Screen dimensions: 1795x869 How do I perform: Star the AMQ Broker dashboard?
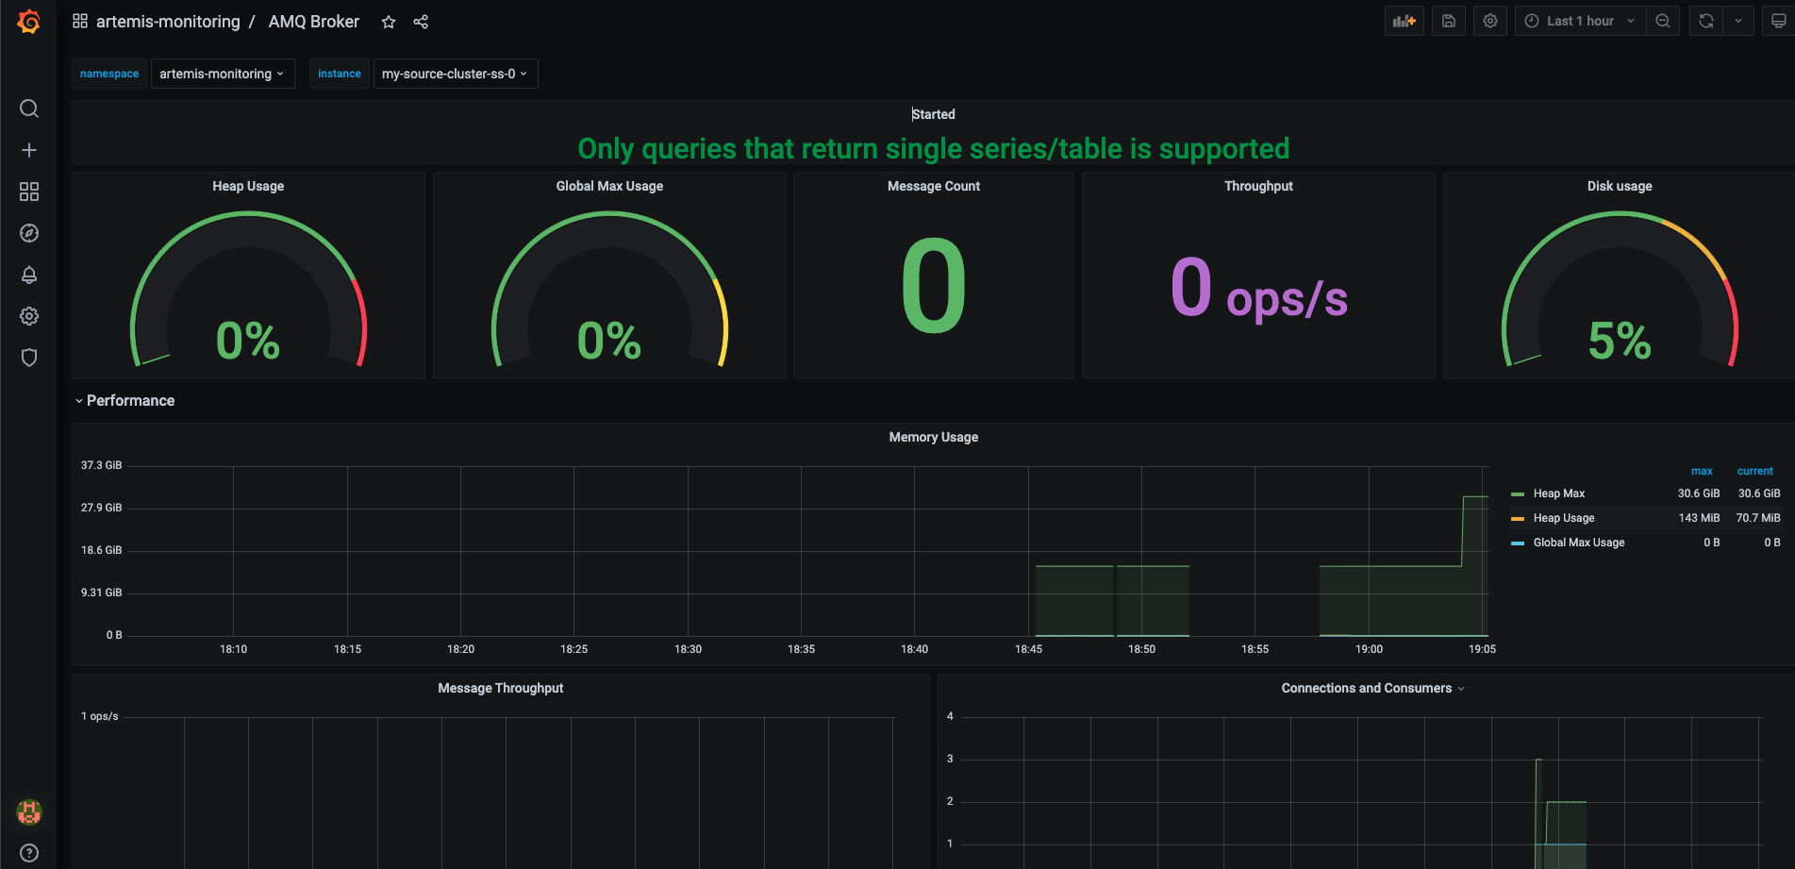388,22
